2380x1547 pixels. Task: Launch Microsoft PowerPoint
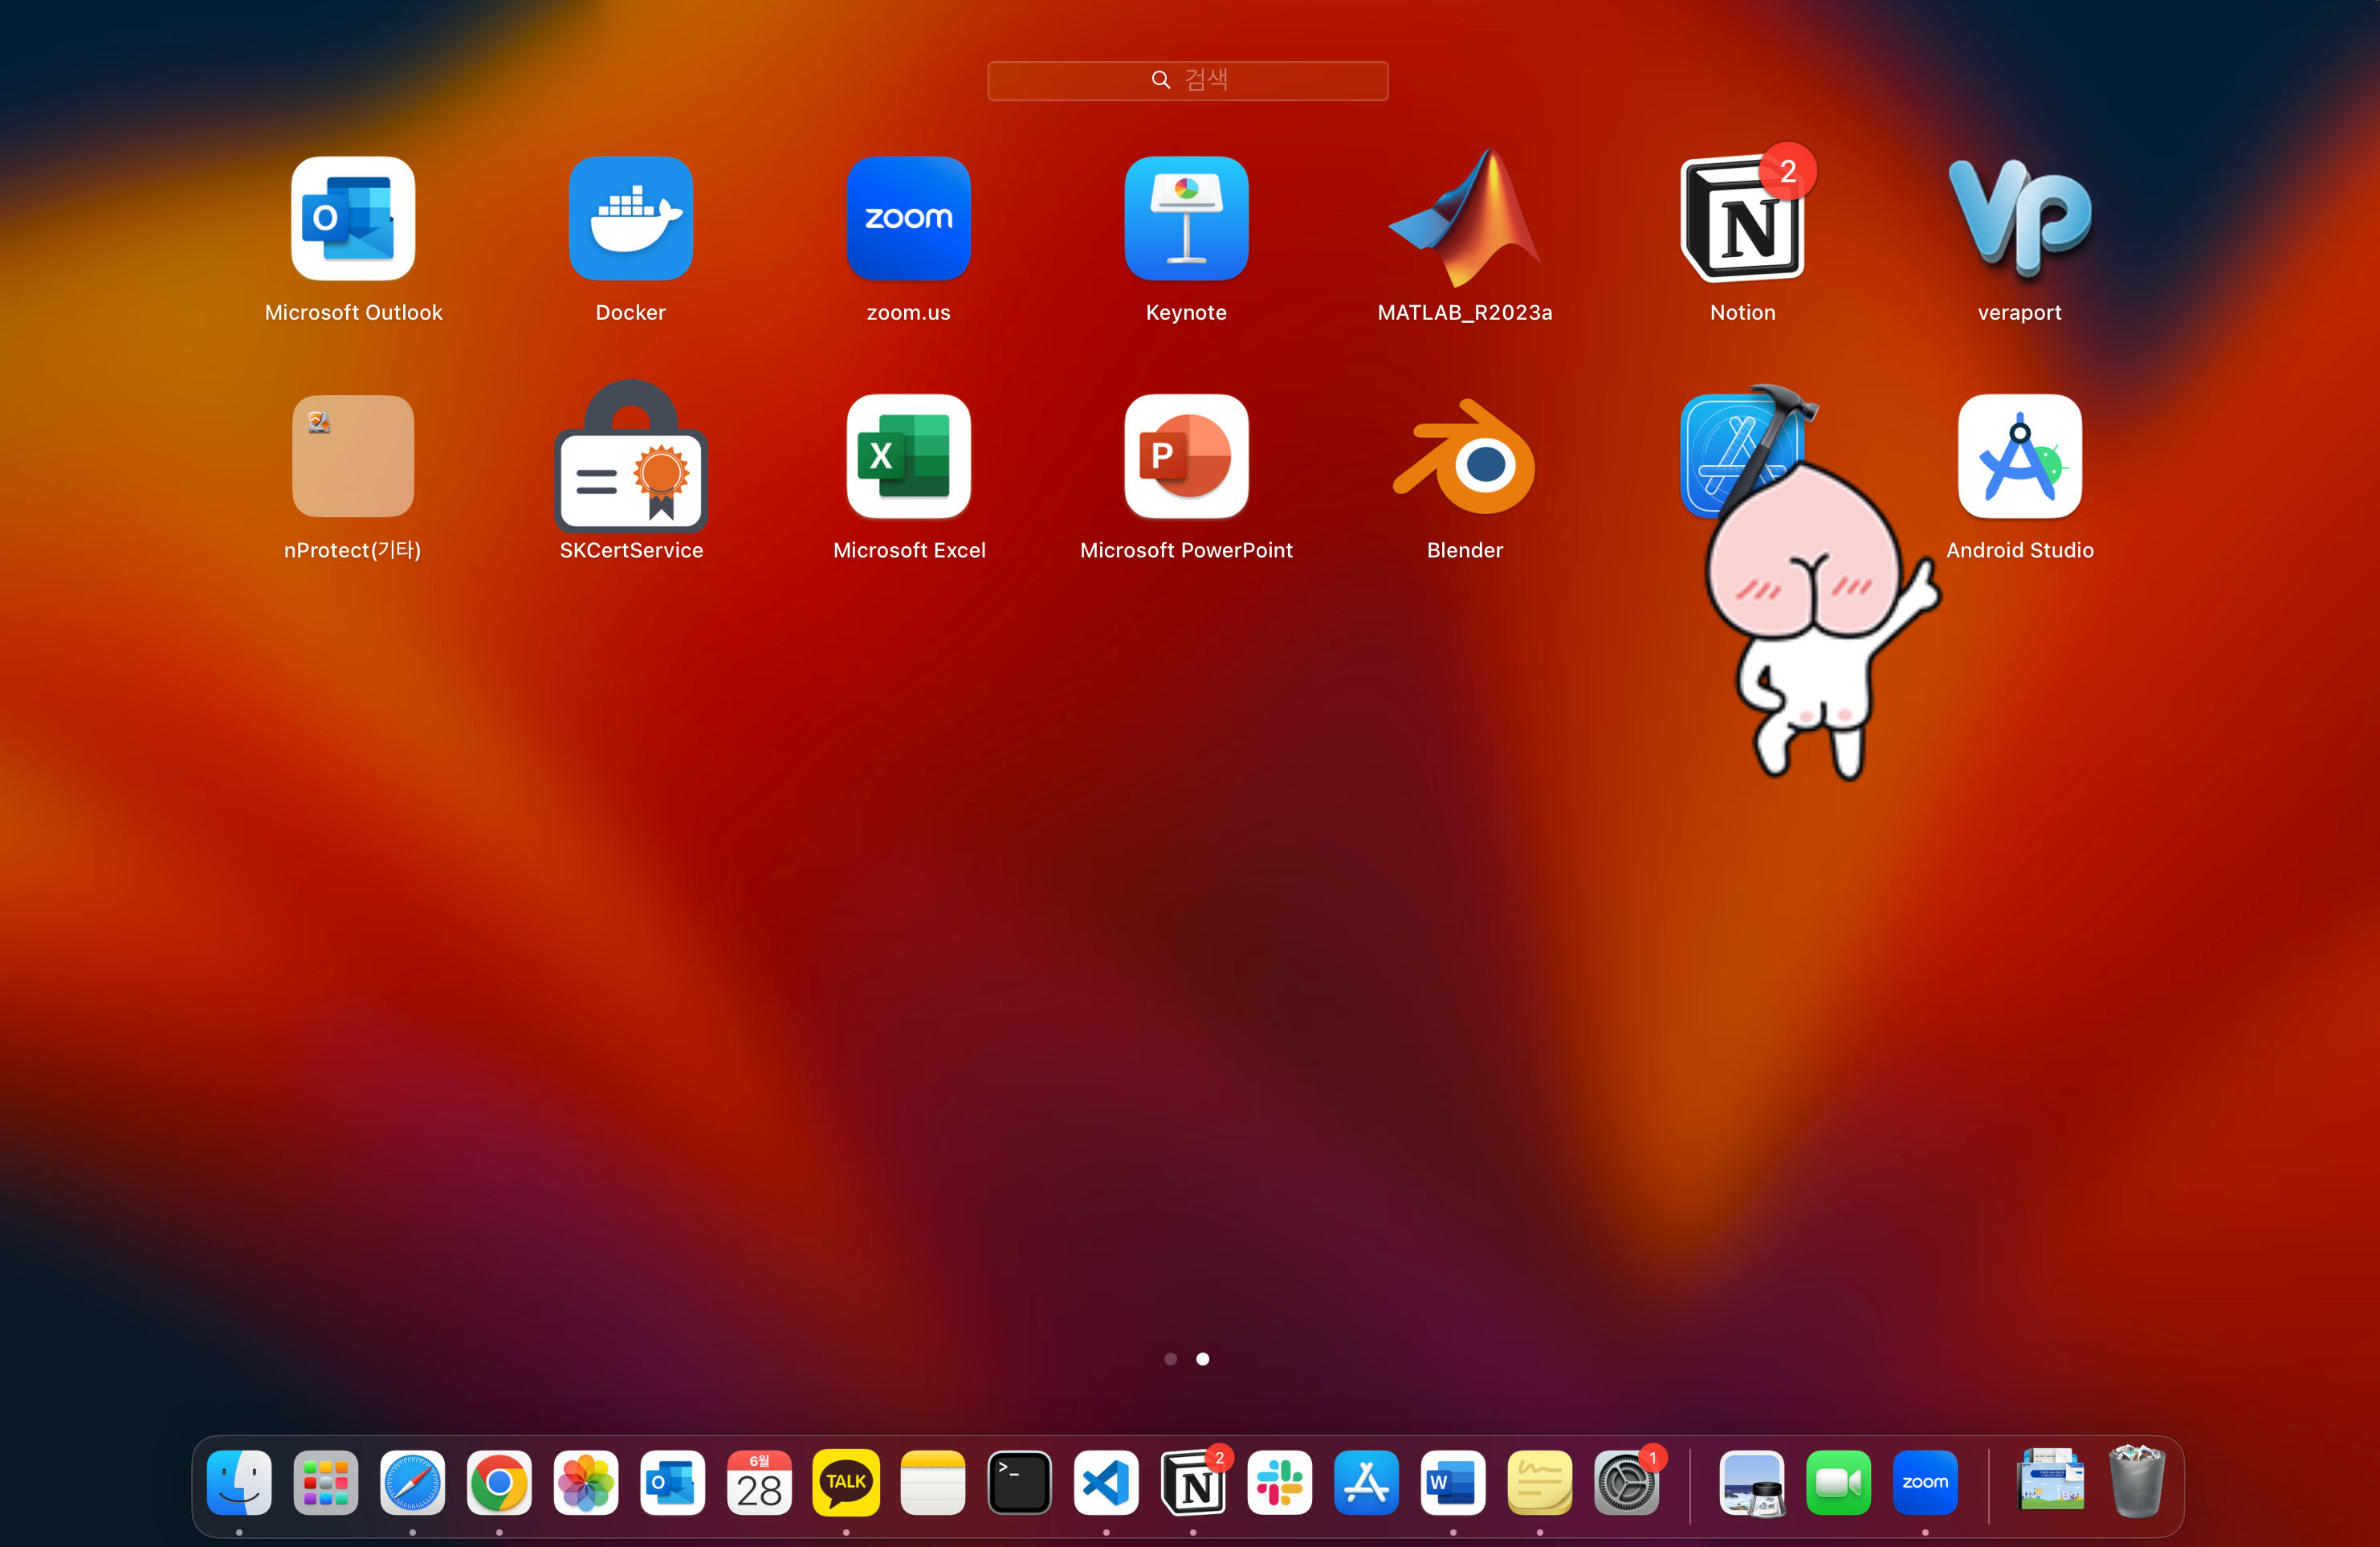click(x=1186, y=457)
